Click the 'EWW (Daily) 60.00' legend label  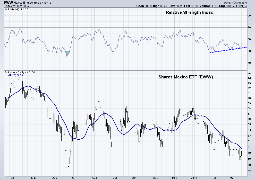click(21, 73)
